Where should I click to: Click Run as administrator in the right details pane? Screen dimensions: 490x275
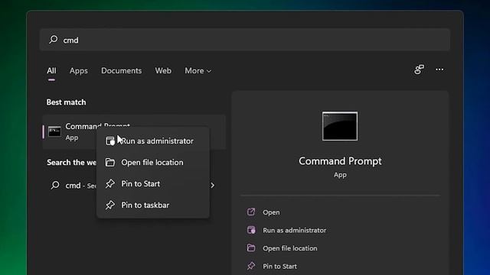coord(294,230)
